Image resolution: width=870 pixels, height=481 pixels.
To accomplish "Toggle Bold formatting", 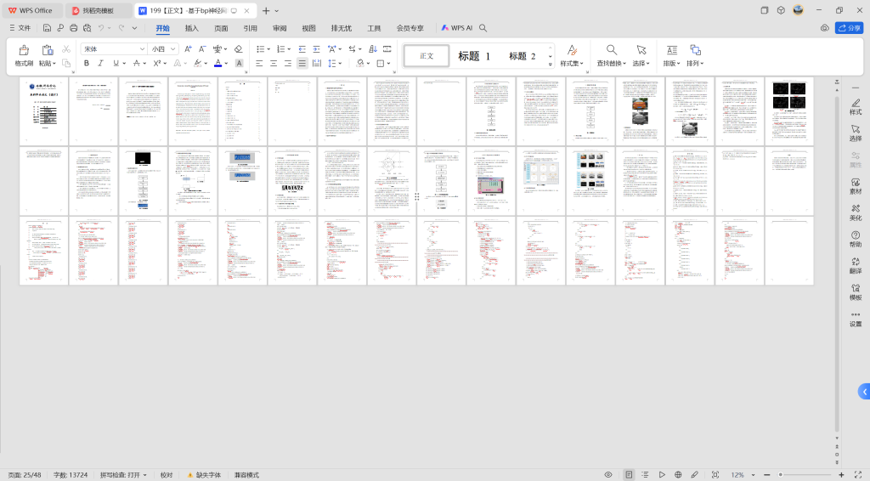I will [86, 63].
